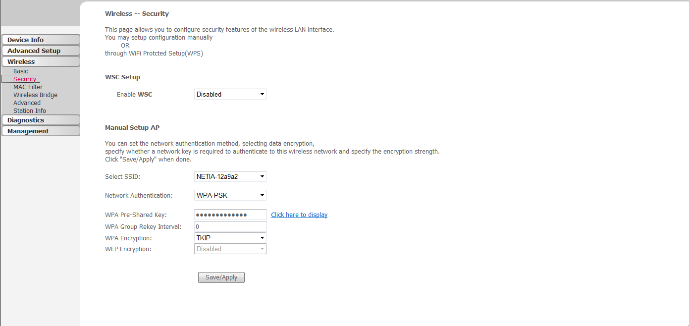Click the 'WPA Encryption:' label
This screenshot has height=326, width=689.
tap(128, 238)
